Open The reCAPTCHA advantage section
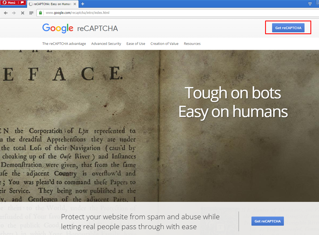 point(64,44)
